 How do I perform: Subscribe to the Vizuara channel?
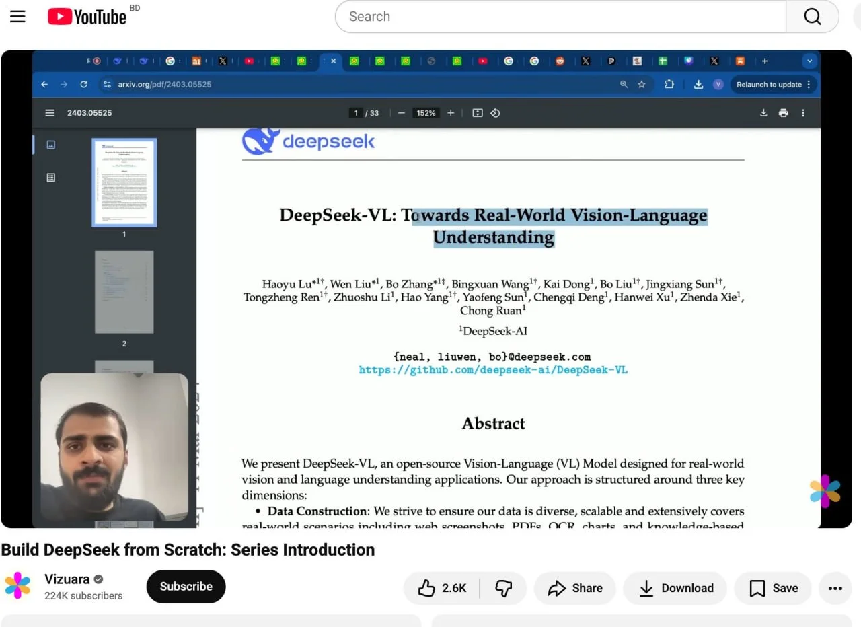click(x=186, y=587)
